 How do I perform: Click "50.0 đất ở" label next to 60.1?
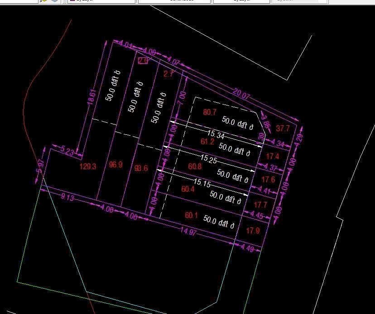click(x=219, y=222)
